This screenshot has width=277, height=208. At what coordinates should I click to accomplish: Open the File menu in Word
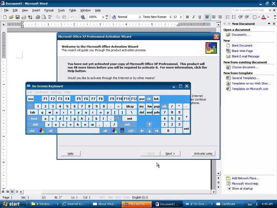tap(6, 10)
